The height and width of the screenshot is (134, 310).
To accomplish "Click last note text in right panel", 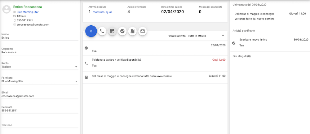I will click(255, 16).
